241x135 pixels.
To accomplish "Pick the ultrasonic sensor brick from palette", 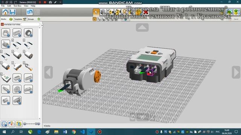I will (17, 67).
